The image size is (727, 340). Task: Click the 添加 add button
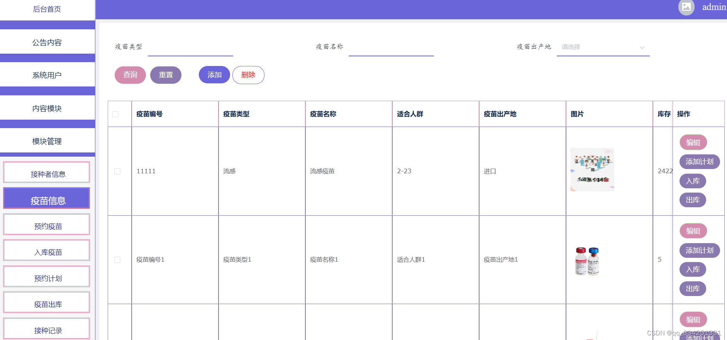(x=214, y=75)
